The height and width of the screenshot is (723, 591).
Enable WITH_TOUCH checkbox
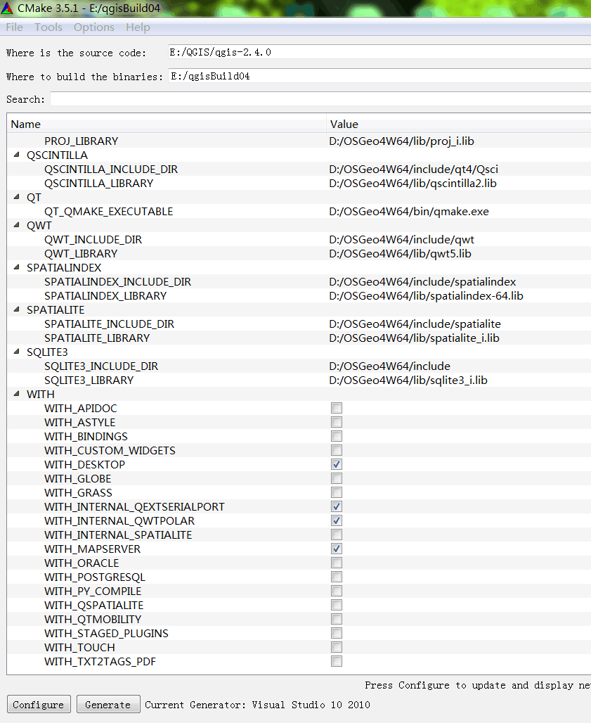coord(337,647)
